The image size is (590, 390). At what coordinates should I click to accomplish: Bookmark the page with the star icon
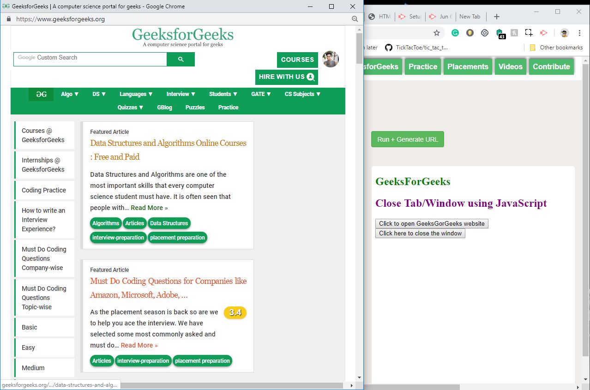[x=437, y=33]
